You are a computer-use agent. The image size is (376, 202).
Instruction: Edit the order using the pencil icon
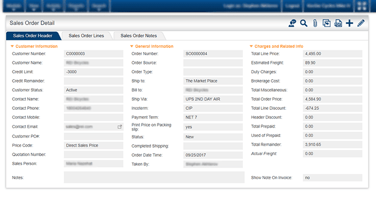361,23
